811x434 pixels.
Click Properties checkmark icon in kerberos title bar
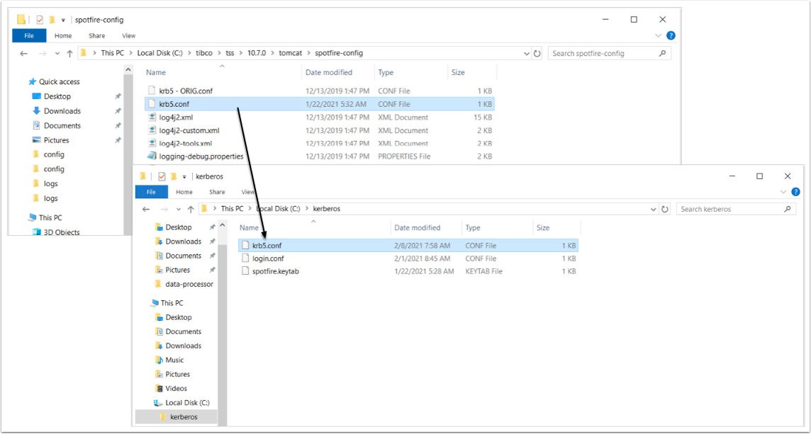pyautogui.click(x=162, y=176)
